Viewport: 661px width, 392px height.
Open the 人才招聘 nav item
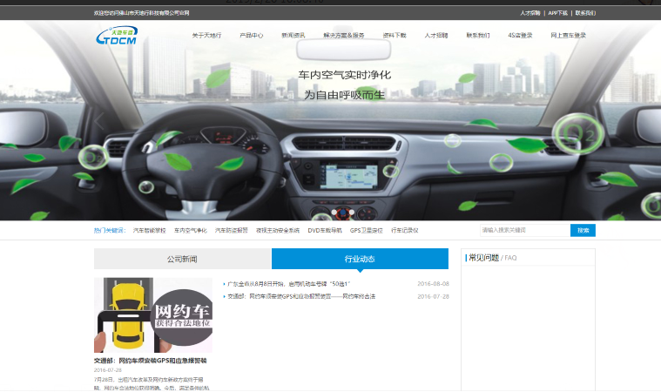point(436,36)
